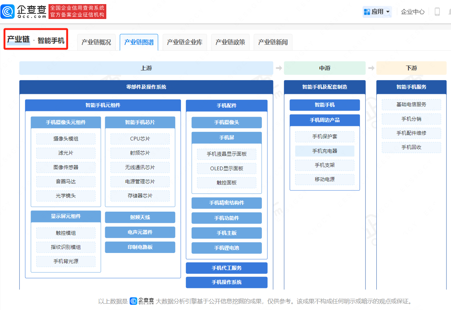This screenshot has width=451, height=310.
Task: Click the grid icon beside 应用
Action: tap(367, 12)
